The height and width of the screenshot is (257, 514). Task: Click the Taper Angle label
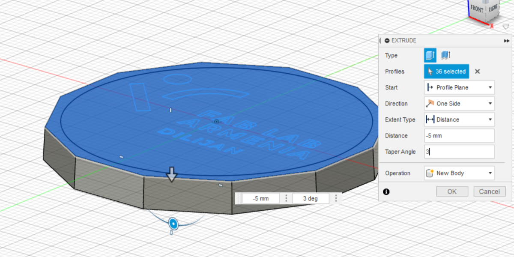pyautogui.click(x=400, y=152)
